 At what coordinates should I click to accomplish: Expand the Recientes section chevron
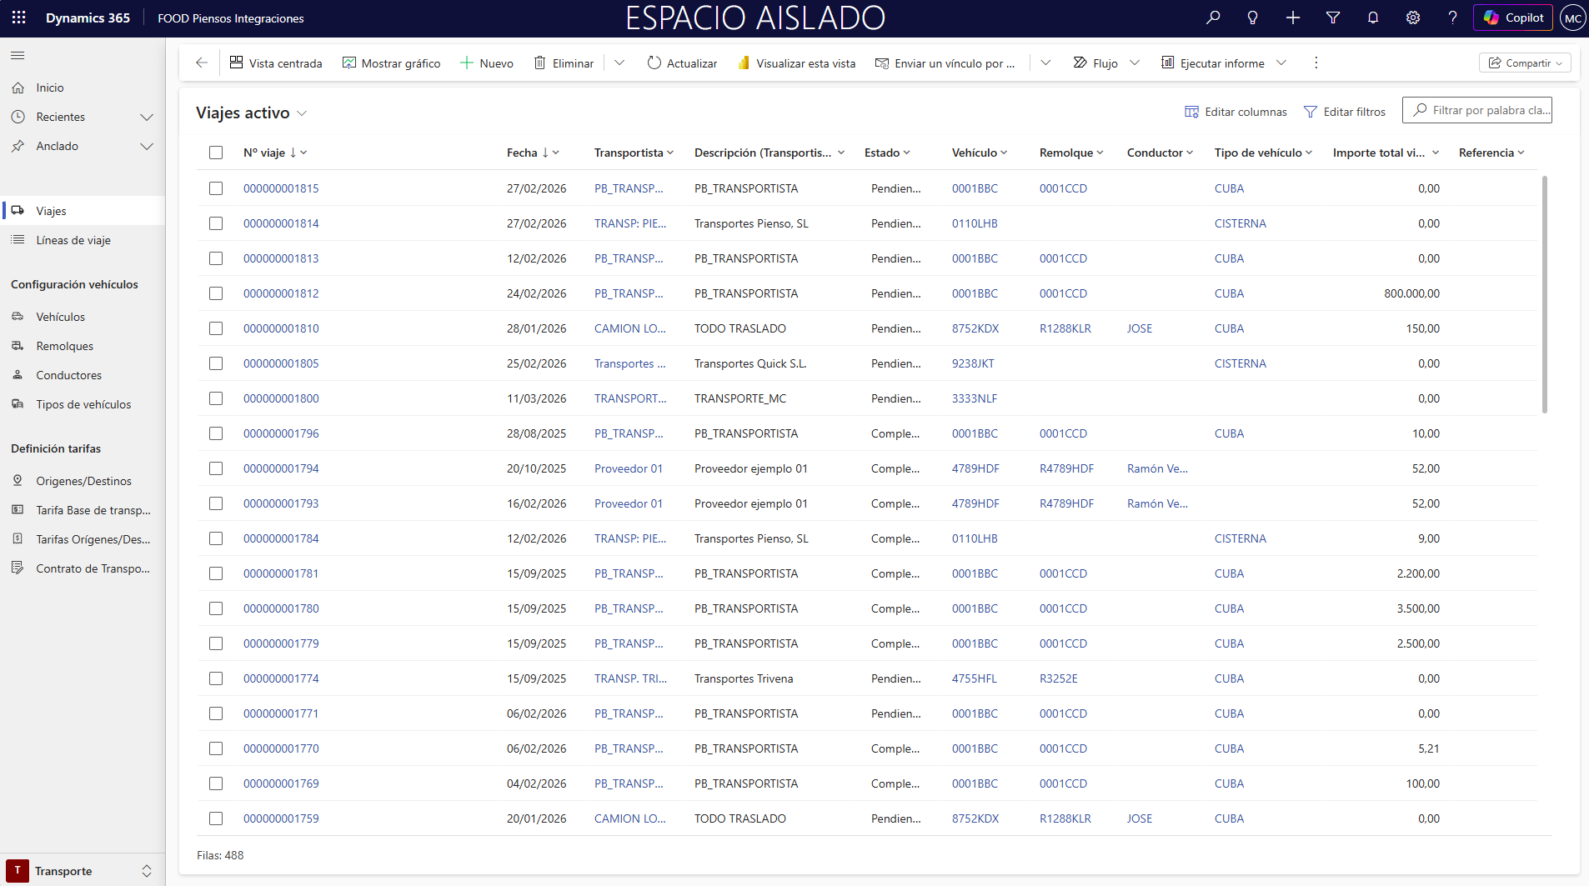[x=147, y=117]
